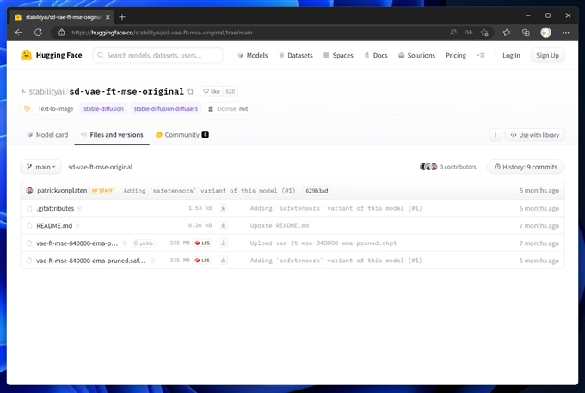Download the safetensors file
585x393 pixels.
223,261
